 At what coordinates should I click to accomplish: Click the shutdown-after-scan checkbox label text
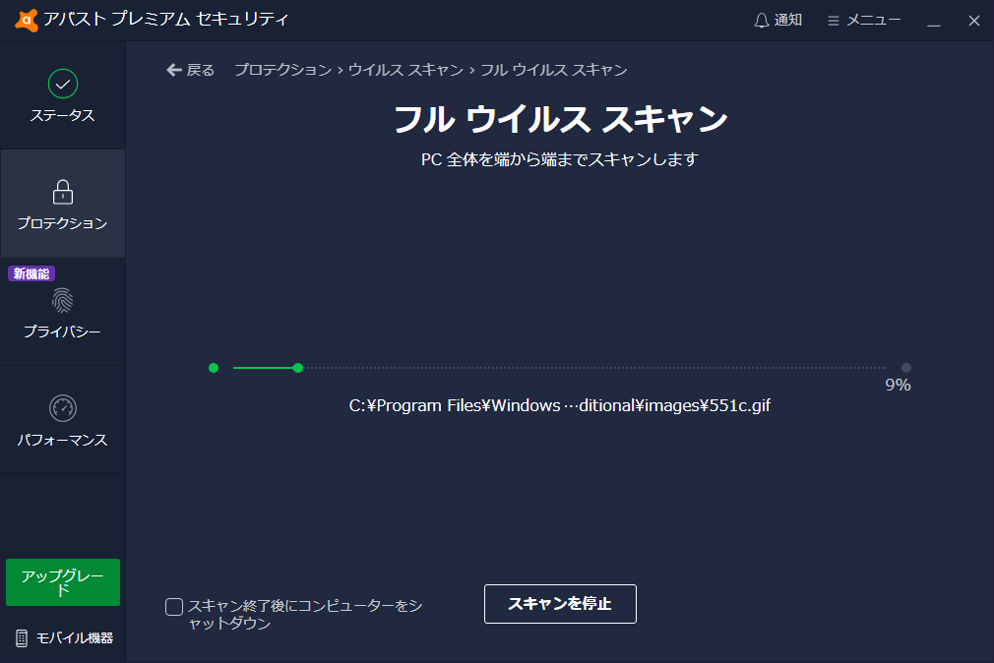click(305, 614)
